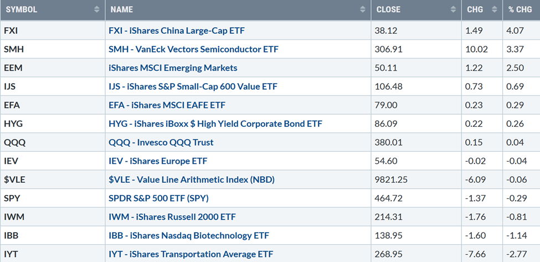Image resolution: width=540 pixels, height=262 pixels.
Task: Click QQQ Invesco QQQ Trust link
Action: click(x=161, y=142)
